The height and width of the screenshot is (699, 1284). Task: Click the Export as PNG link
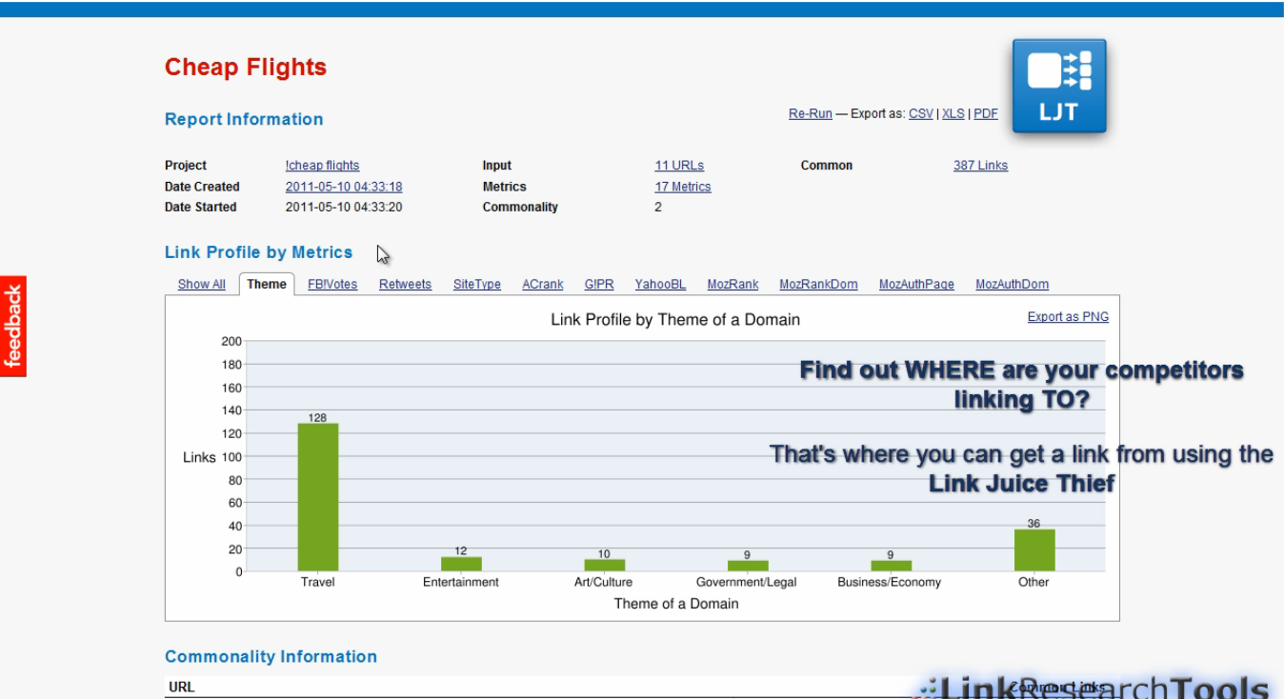(1068, 317)
